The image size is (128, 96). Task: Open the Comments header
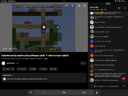tap(8, 75)
